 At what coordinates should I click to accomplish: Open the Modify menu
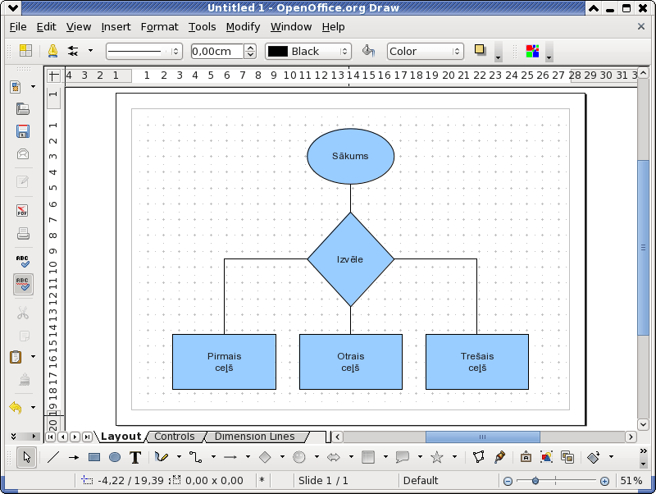pos(243,27)
